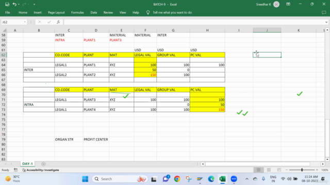
Task: Open the Data tab
Action: point(94,12)
